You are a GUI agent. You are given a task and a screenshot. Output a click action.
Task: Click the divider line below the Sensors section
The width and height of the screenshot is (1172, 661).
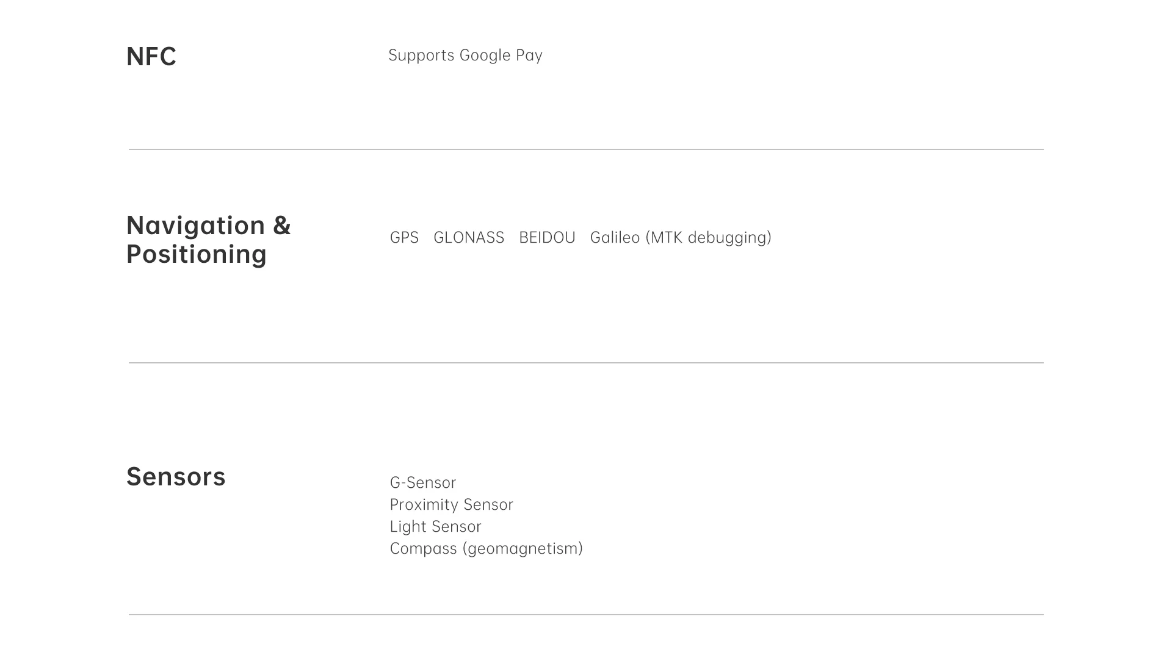(x=586, y=615)
